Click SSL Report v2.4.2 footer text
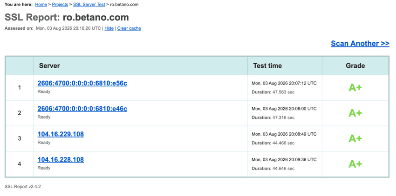The image size is (396, 196). point(23,187)
